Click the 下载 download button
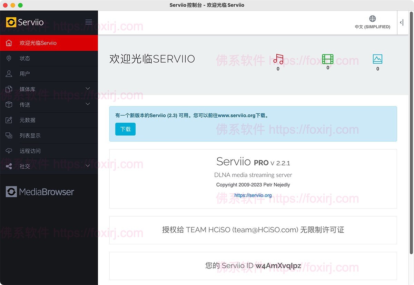The width and height of the screenshot is (414, 285). click(125, 129)
